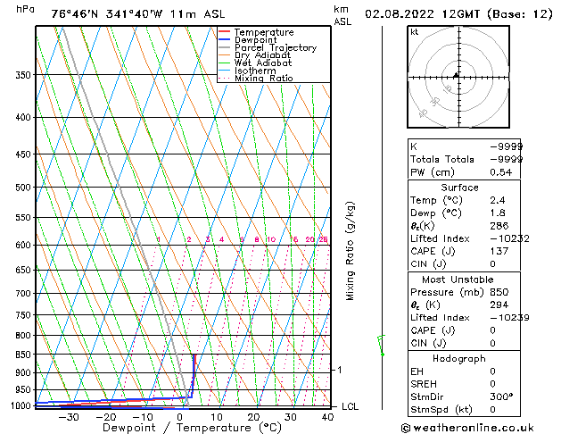Click the StmDir 300° value
This screenshot has width=561, height=434.
pos(501,396)
